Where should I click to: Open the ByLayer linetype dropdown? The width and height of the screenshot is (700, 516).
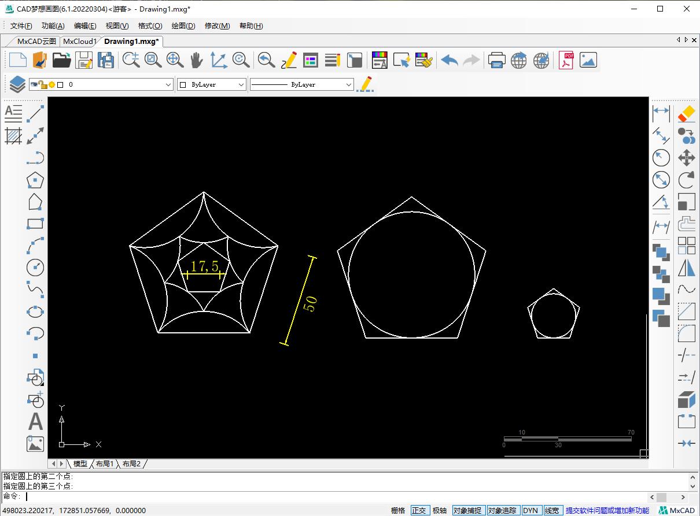point(348,85)
